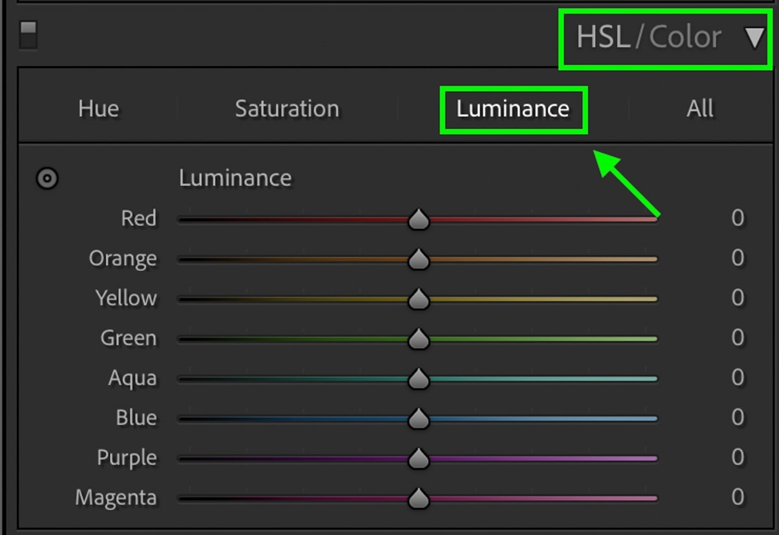Select the Luminance tab
Image resolution: width=779 pixels, height=535 pixels.
tap(513, 108)
